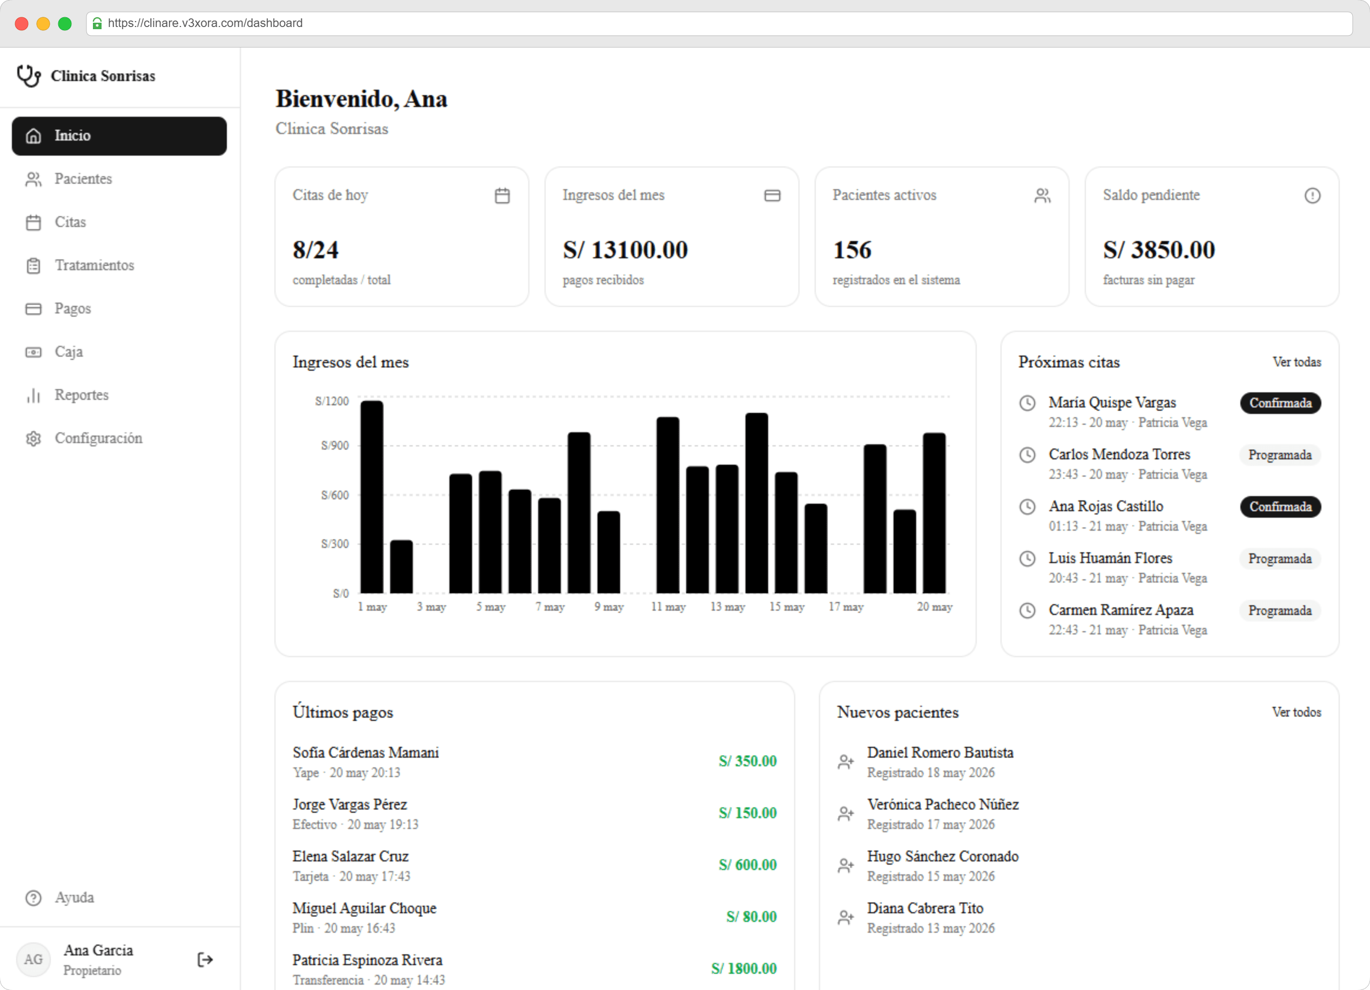Click the Caja cash icon
Image resolution: width=1370 pixels, height=990 pixels.
[33, 352]
